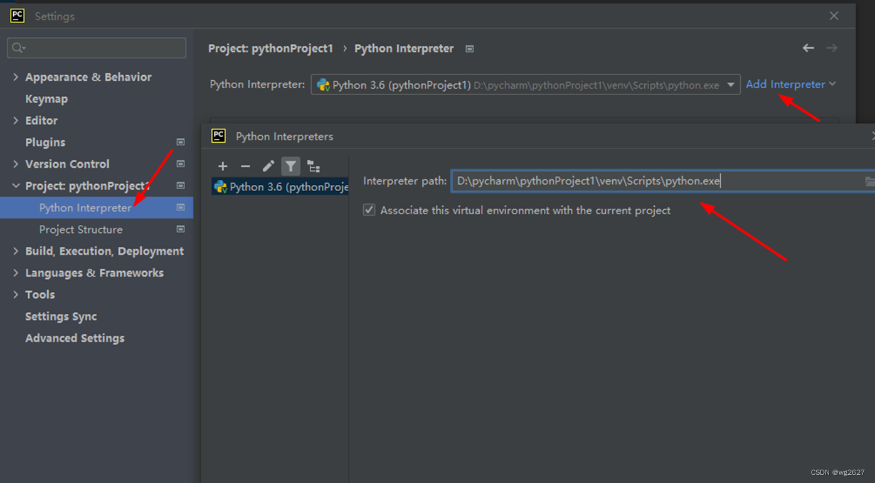Viewport: 875px width, 483px height.
Task: Click Python Interpreters dialog title
Action: [x=284, y=136]
